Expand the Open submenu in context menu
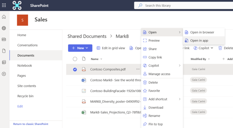Screen dimensions: 233x128 [x=180, y=32]
